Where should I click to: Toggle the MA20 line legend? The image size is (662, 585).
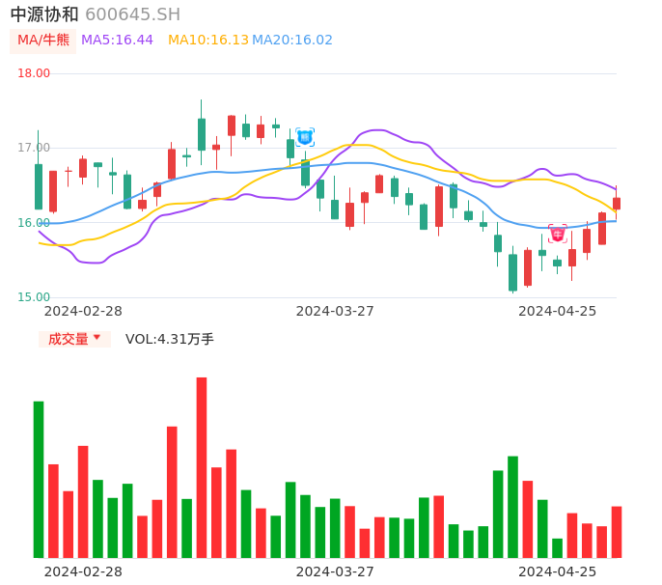click(x=291, y=40)
